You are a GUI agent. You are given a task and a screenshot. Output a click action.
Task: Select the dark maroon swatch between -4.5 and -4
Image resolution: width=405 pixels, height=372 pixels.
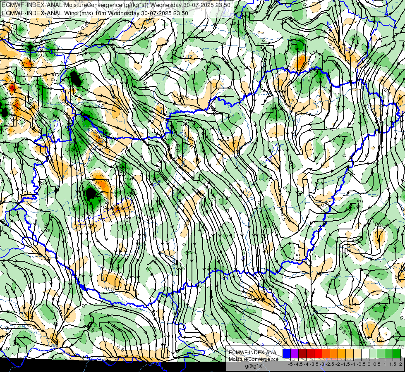[302, 353]
